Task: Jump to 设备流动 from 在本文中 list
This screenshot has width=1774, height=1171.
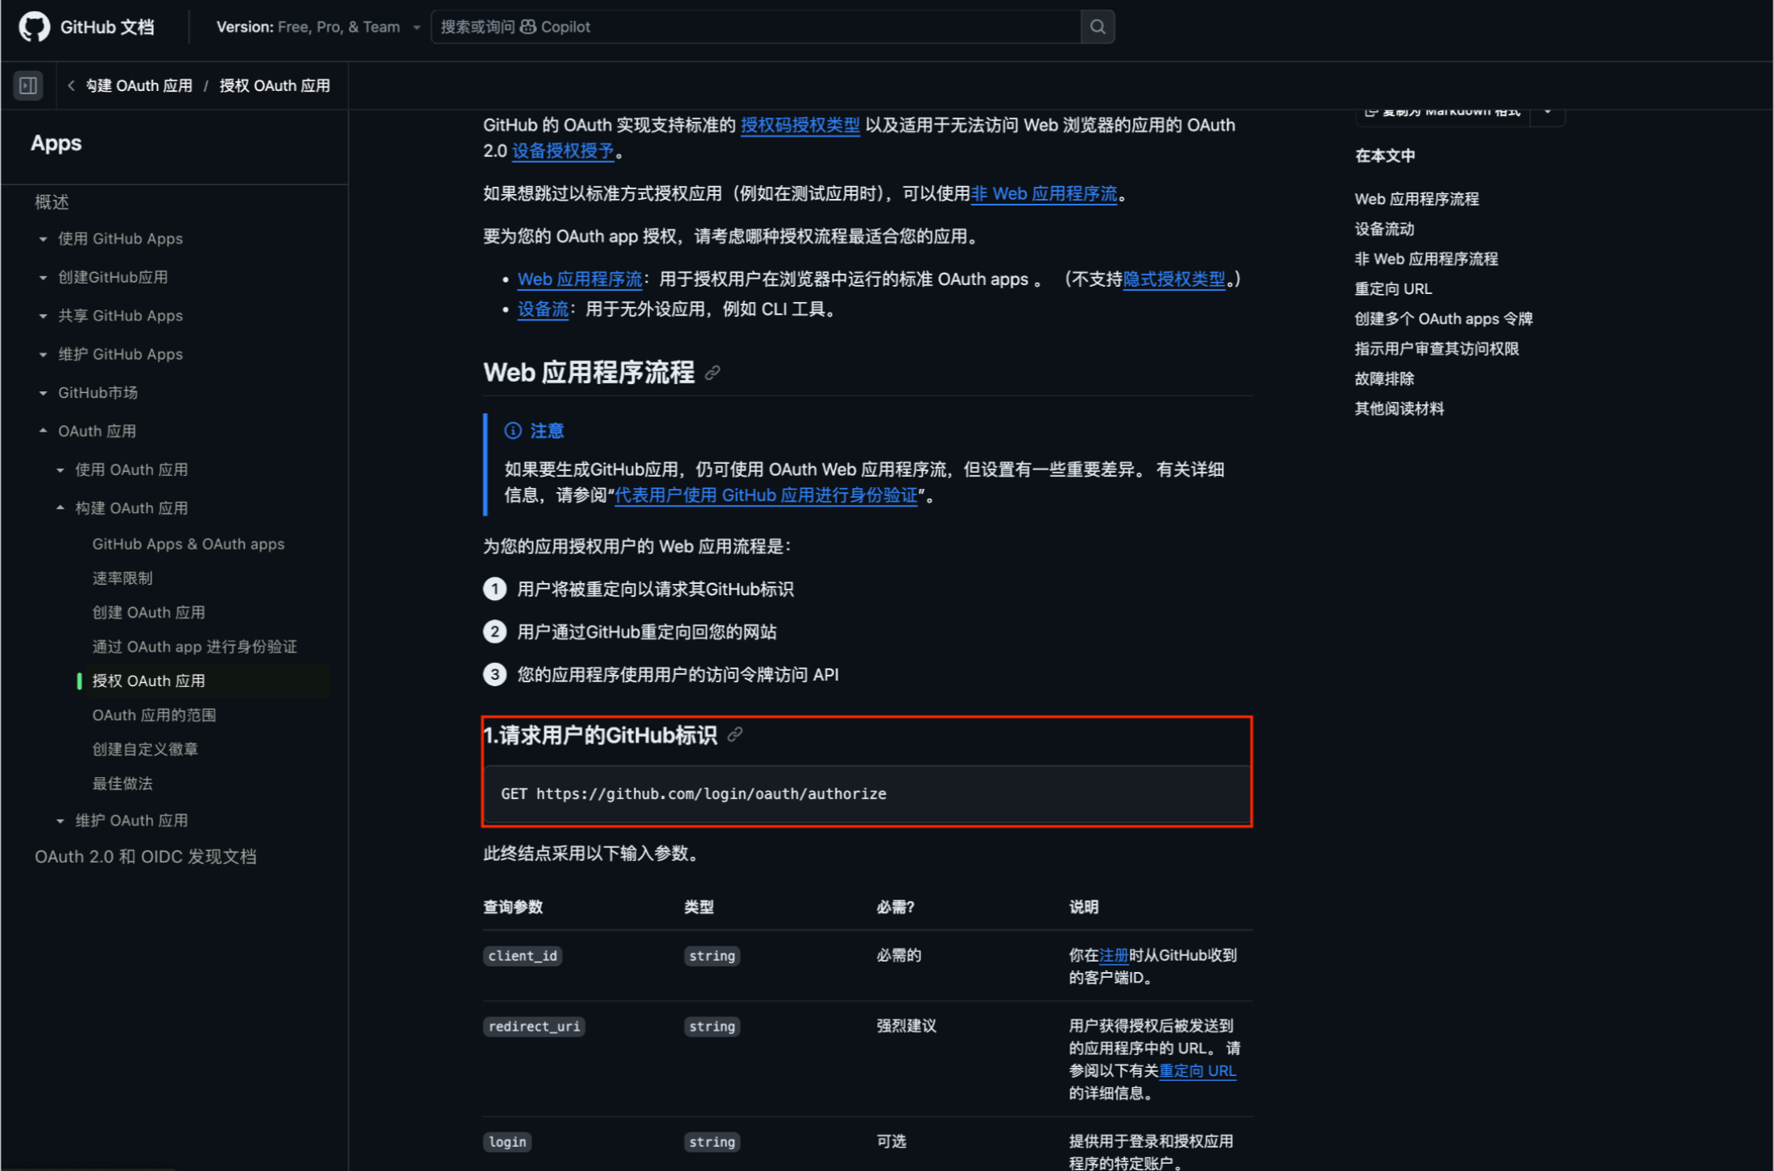Action: [x=1384, y=229]
